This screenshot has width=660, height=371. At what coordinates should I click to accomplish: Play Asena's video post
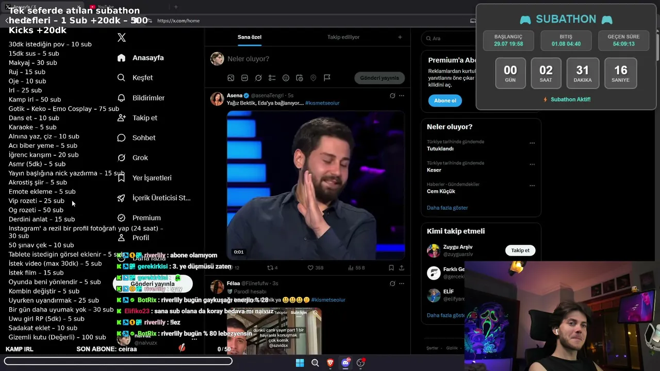click(316, 184)
